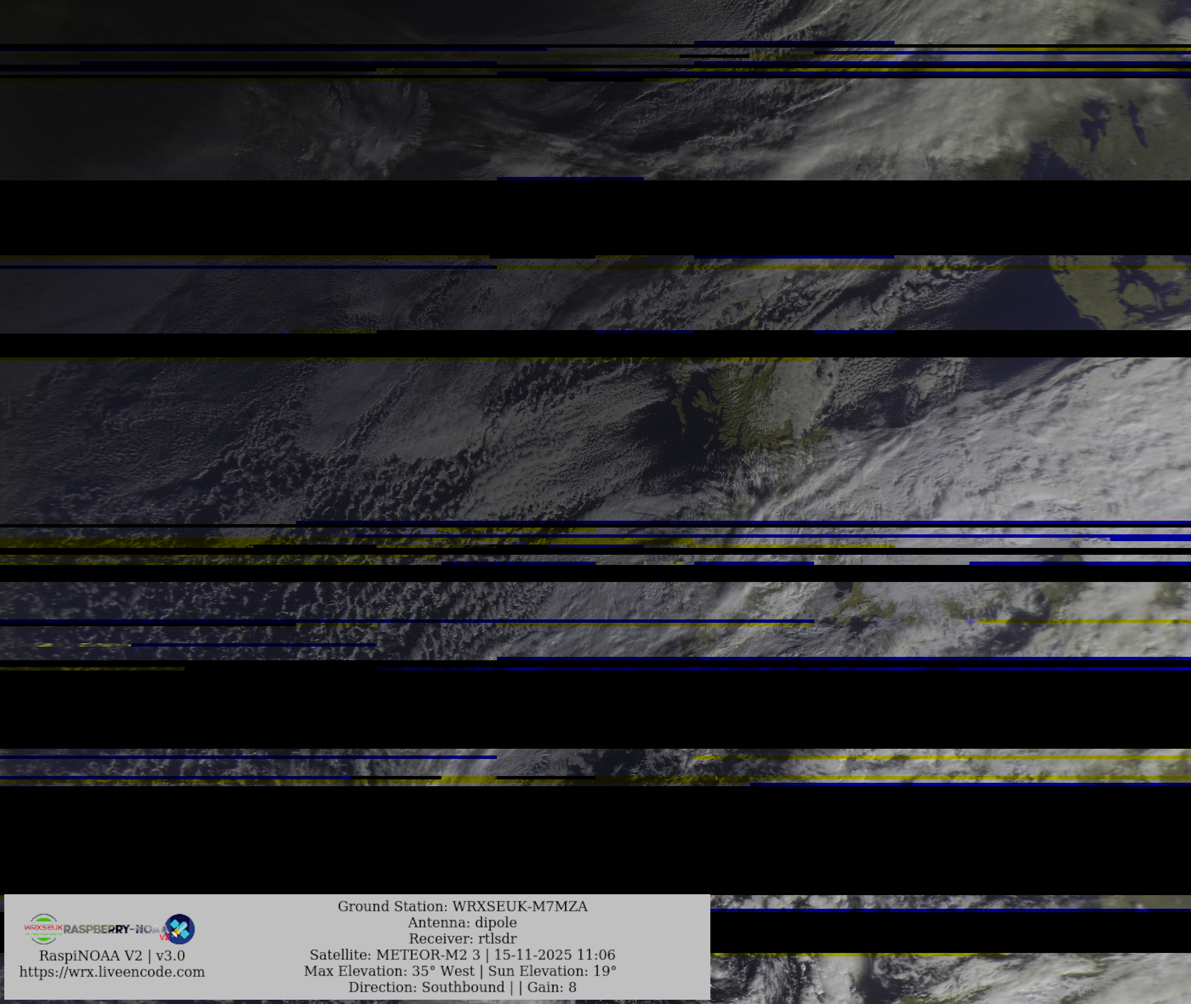Open the wrx.liveencode.com URL
This screenshot has height=1004, width=1191.
[112, 972]
